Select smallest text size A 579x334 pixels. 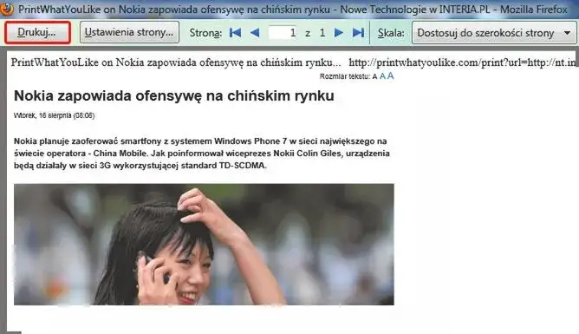pyautogui.click(x=374, y=76)
